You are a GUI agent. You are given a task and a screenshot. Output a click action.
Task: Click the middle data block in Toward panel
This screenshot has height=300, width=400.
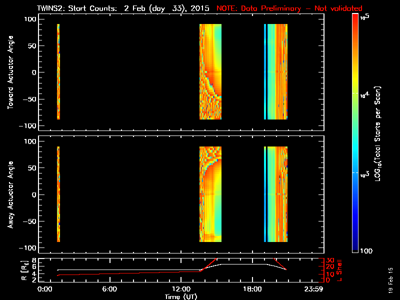[210, 71]
